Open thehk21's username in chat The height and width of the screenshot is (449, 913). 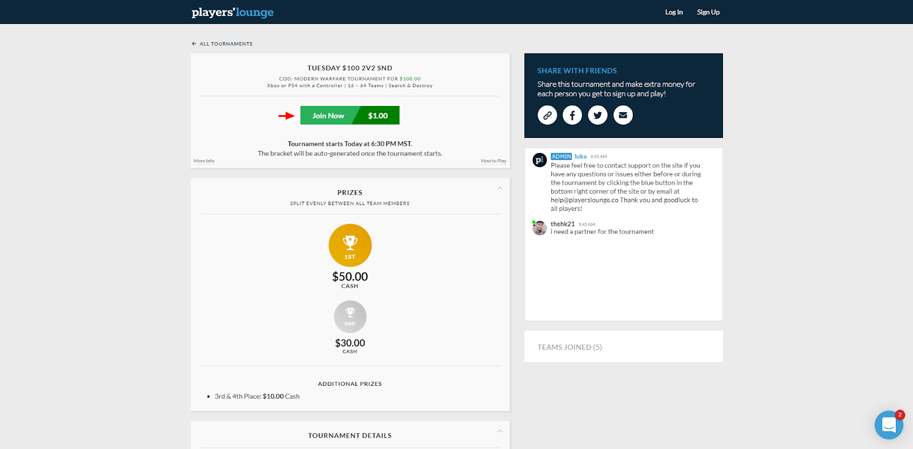tap(563, 224)
